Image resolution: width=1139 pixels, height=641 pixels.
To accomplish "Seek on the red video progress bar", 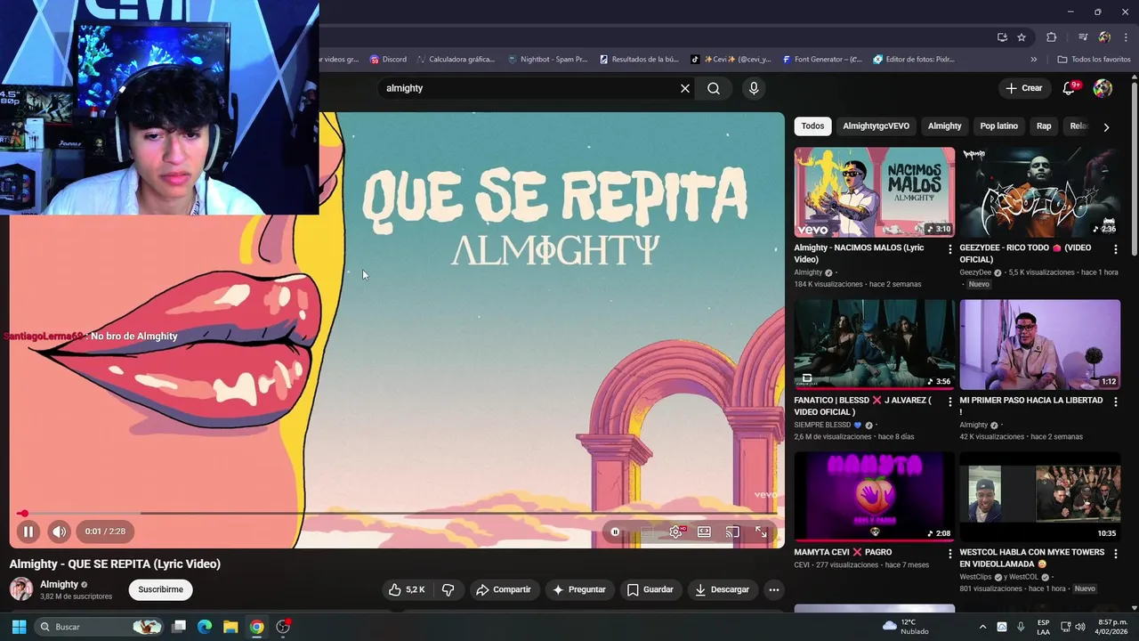I will click(x=397, y=514).
